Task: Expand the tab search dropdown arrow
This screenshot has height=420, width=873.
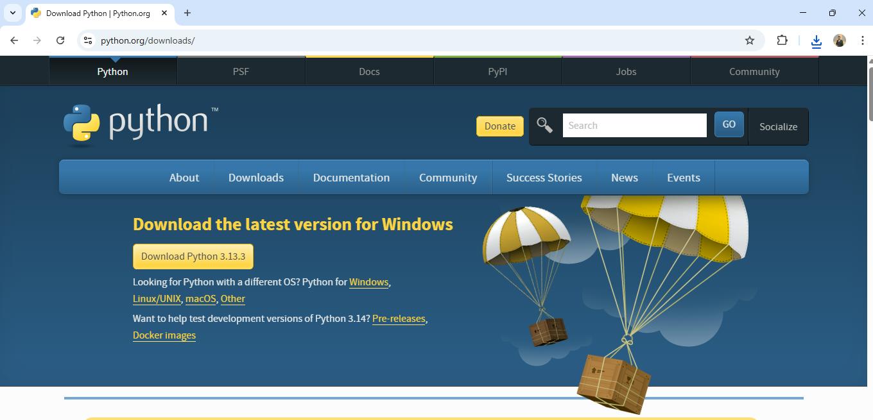Action: (12, 13)
